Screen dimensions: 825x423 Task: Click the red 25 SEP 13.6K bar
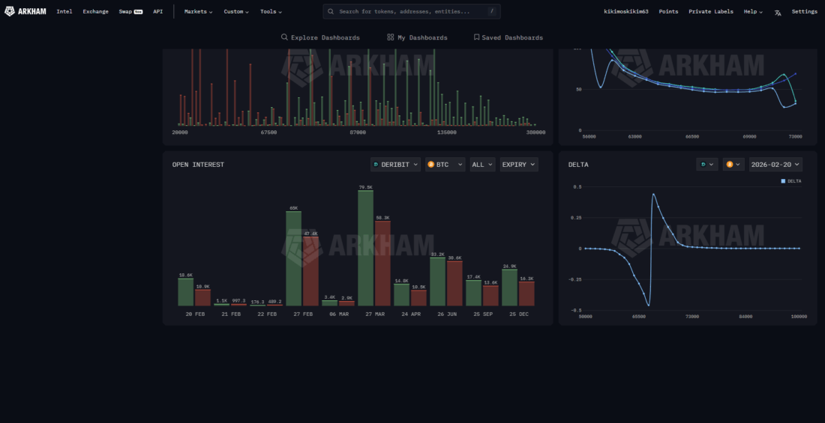pyautogui.click(x=490, y=296)
